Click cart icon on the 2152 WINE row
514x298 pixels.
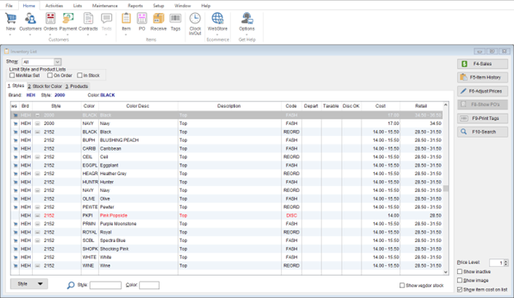pyautogui.click(x=15, y=266)
